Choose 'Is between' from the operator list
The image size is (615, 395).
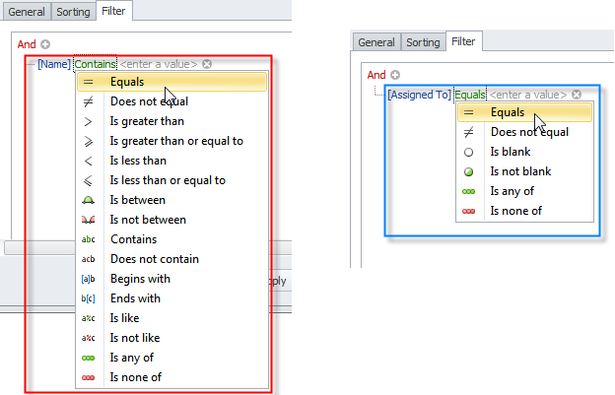[138, 200]
